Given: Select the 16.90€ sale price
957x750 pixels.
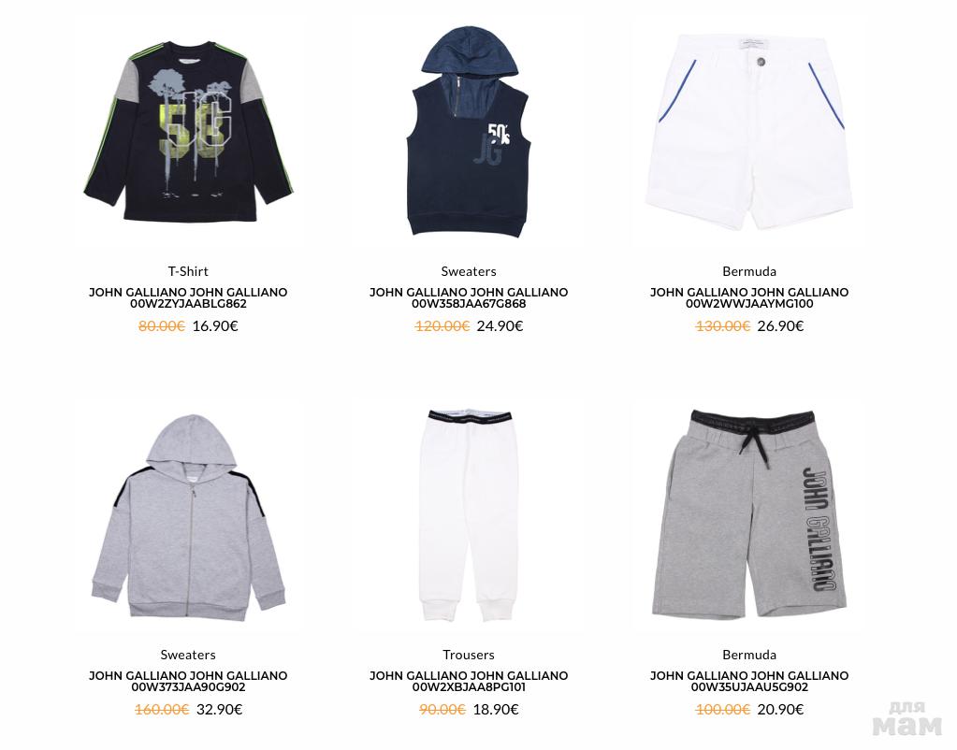Looking at the screenshot, I should pos(215,325).
